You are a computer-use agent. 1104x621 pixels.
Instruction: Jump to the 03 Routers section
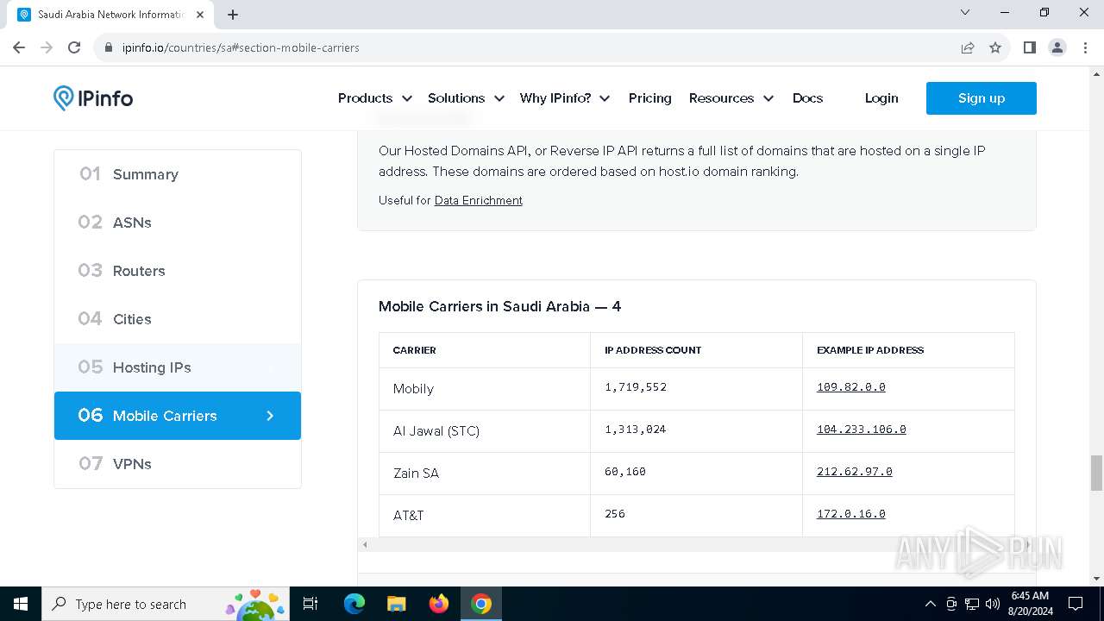tap(178, 271)
